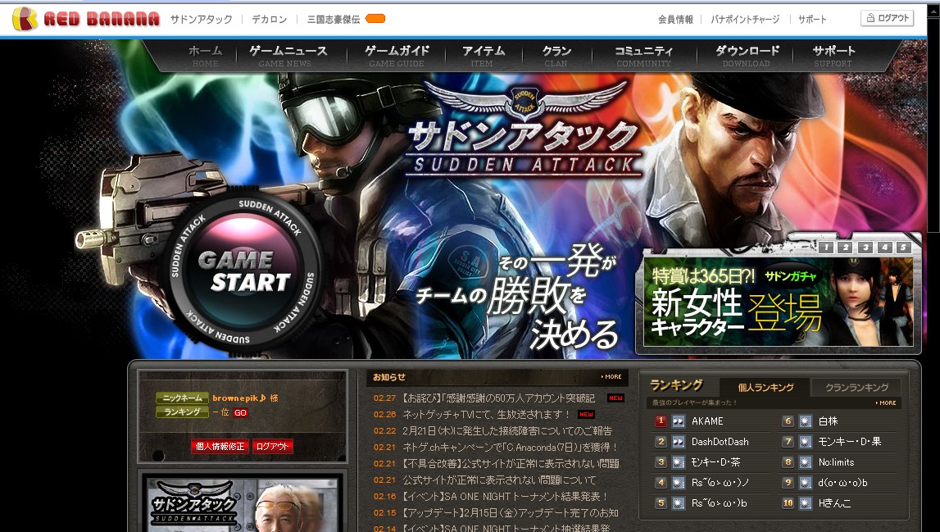Click the red ログアウト button in profile box
Screen dimensions: 940x532
(x=273, y=446)
